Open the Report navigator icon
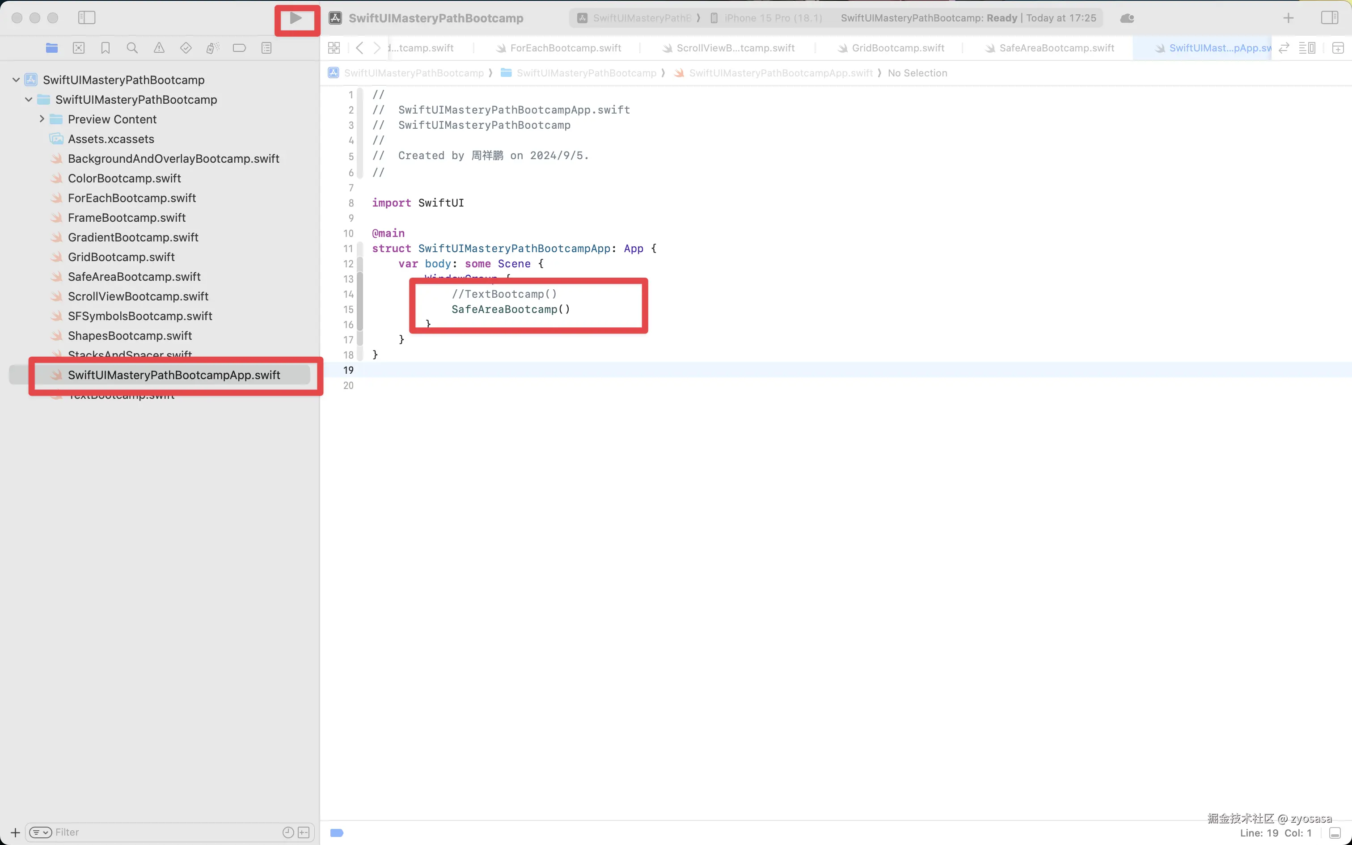 tap(266, 48)
